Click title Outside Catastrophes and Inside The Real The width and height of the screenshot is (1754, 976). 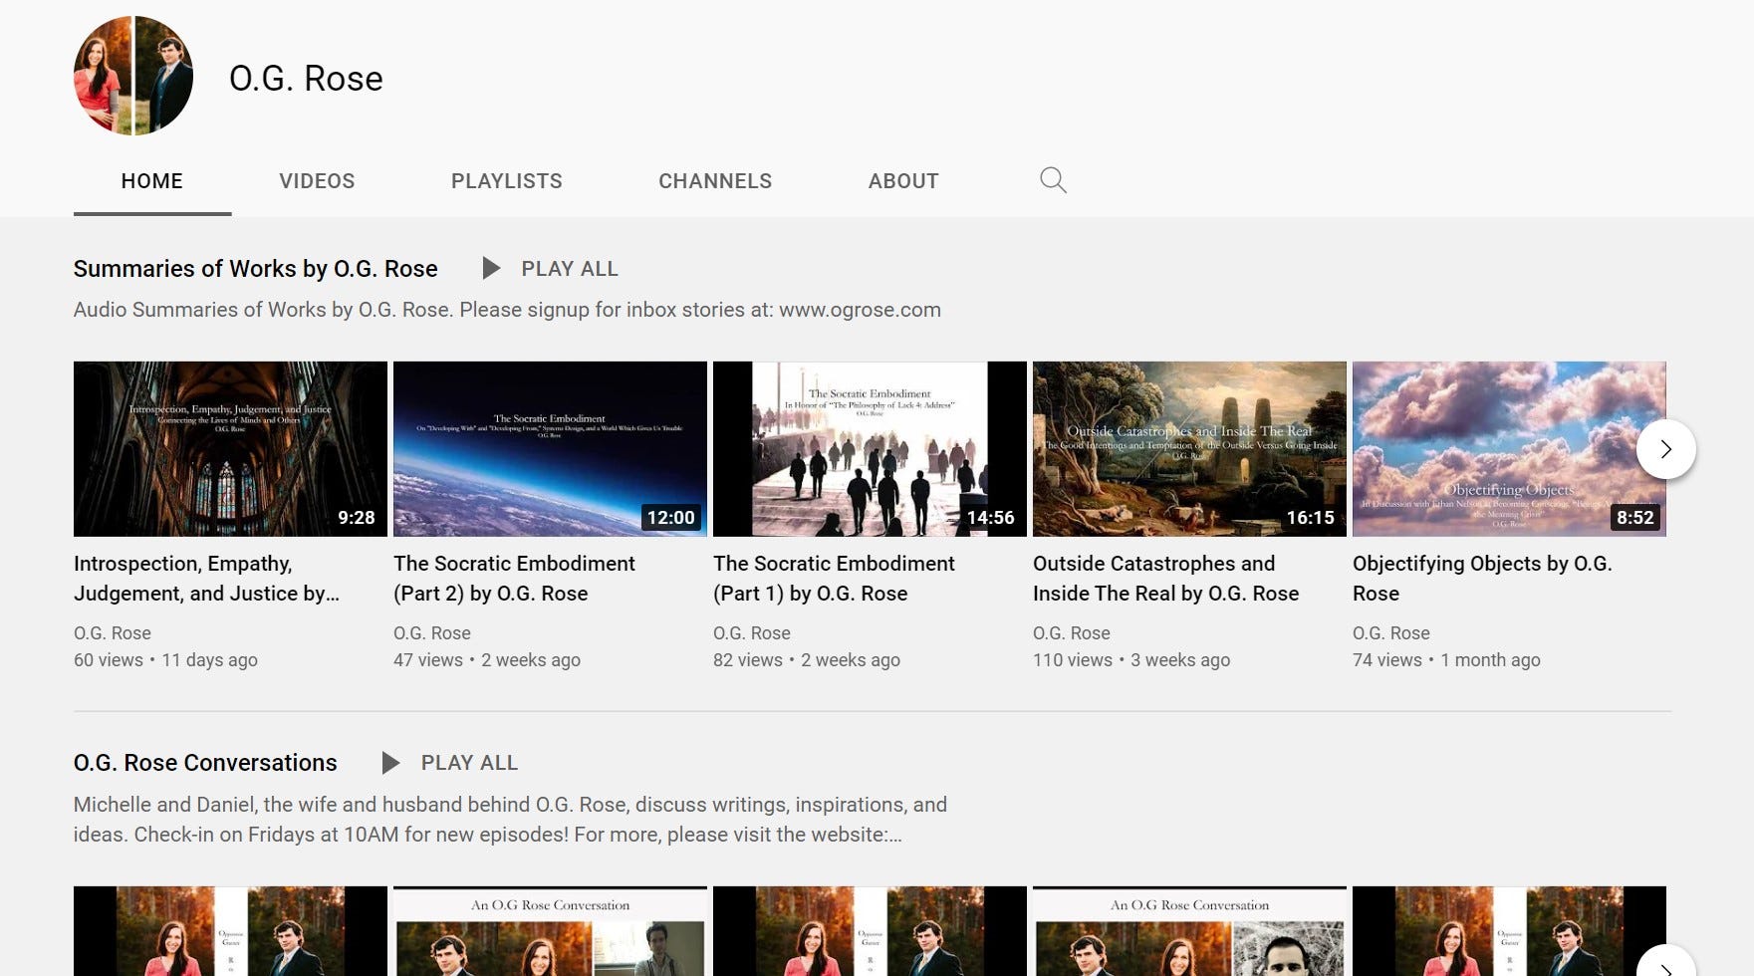point(1165,579)
